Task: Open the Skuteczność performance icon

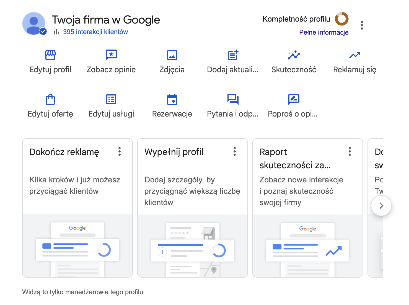Action: click(x=293, y=55)
